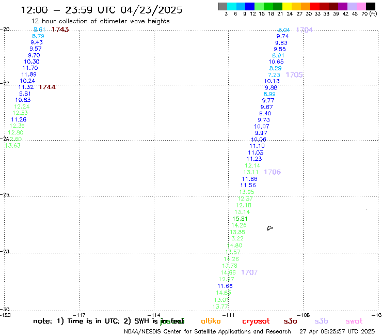
Task: Select the wave height '11.10'
Action: [257, 146]
